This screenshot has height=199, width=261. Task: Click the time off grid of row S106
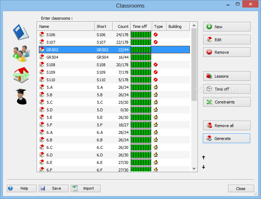coord(141,34)
